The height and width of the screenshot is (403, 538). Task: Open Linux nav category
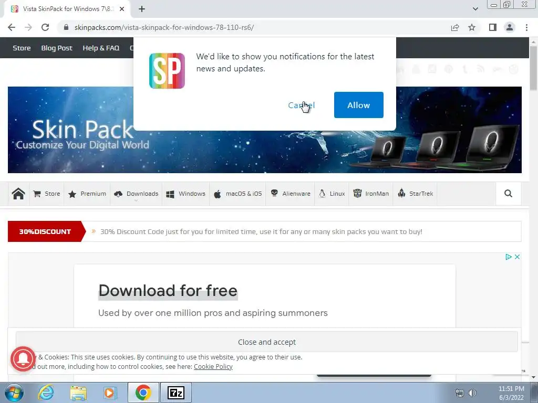coord(332,194)
